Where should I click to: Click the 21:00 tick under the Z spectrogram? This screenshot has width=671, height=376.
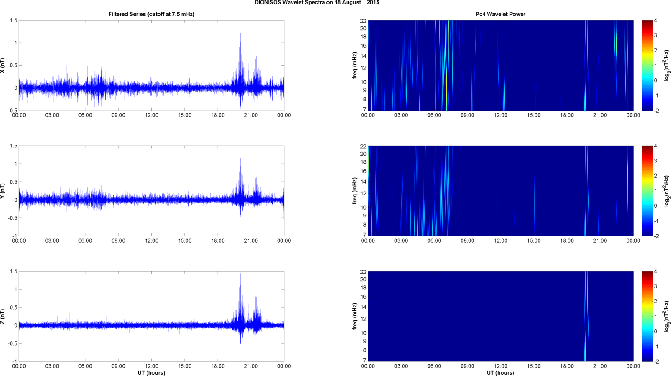[x=600, y=366]
